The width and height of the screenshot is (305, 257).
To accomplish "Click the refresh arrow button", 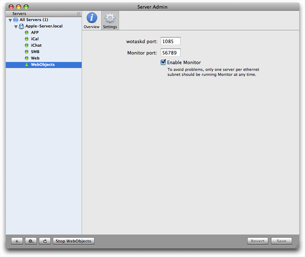I will 44,241.
